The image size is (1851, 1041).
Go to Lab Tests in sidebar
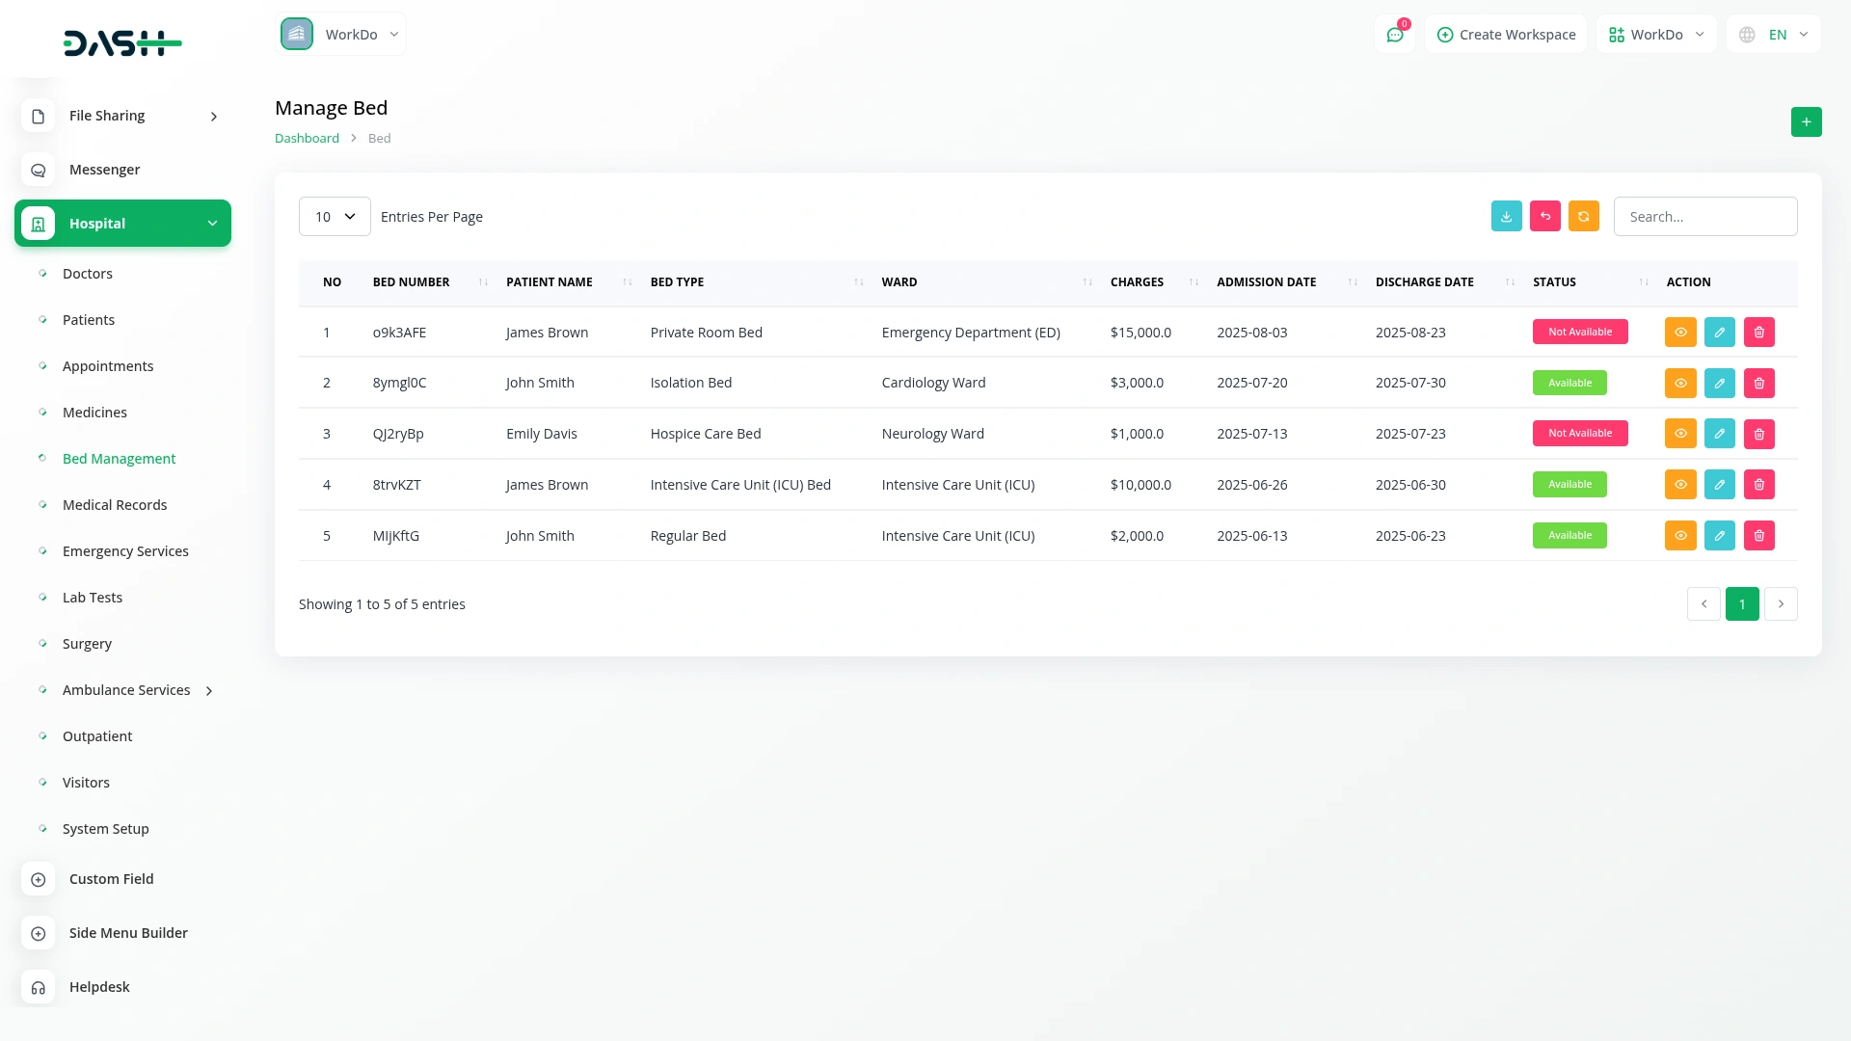coord(93,598)
